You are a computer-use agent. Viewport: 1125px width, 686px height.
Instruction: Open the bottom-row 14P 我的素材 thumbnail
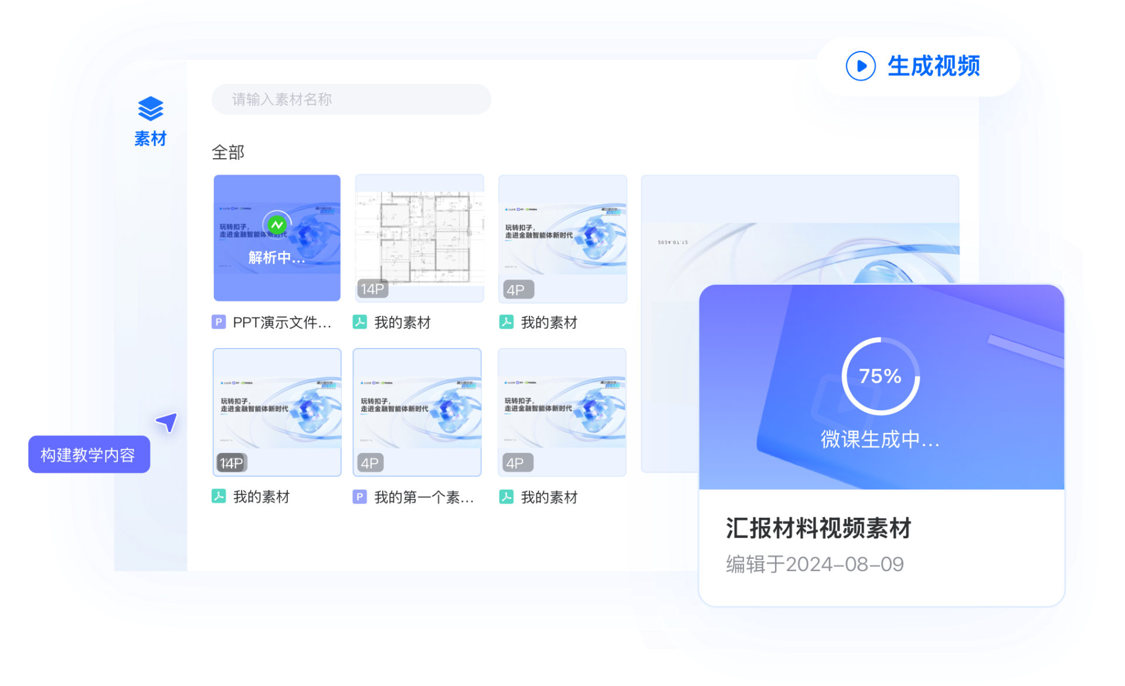click(x=277, y=411)
